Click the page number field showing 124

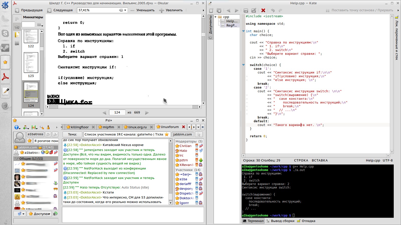117,112
